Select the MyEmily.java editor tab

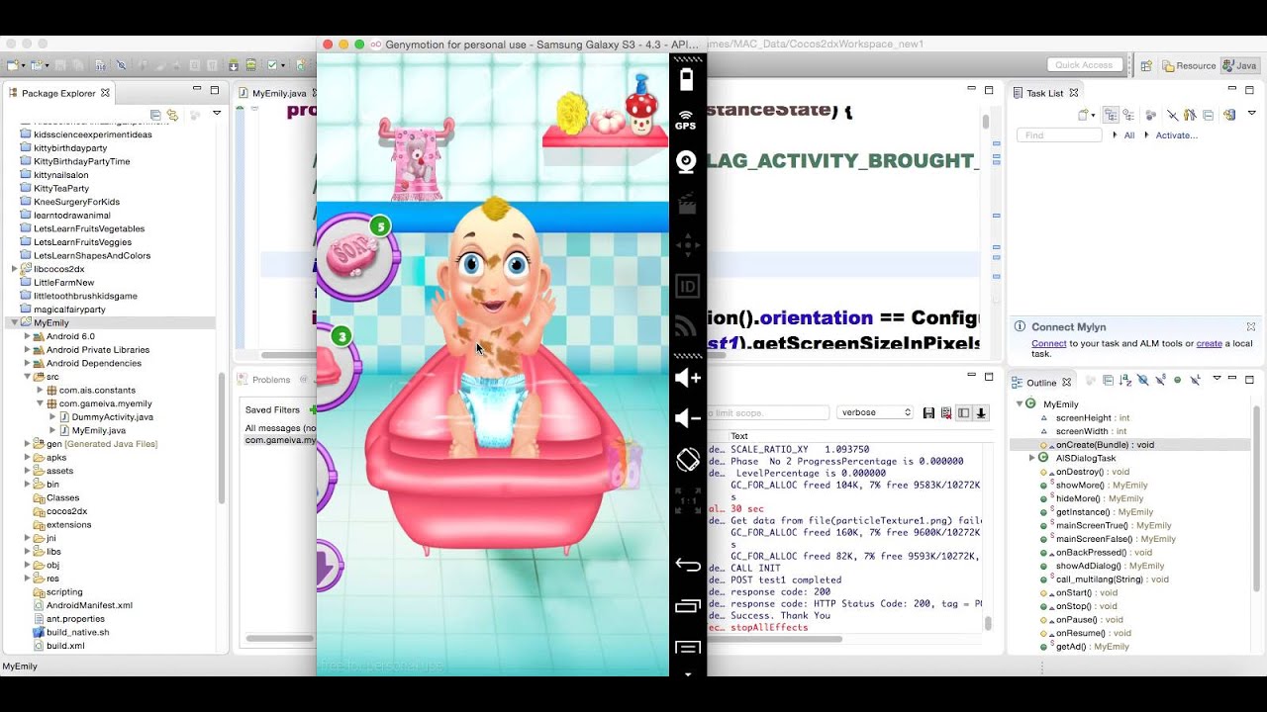[278, 93]
